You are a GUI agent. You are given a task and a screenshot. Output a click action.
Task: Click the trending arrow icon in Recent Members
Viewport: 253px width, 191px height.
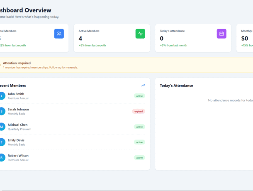pyautogui.click(x=143, y=86)
